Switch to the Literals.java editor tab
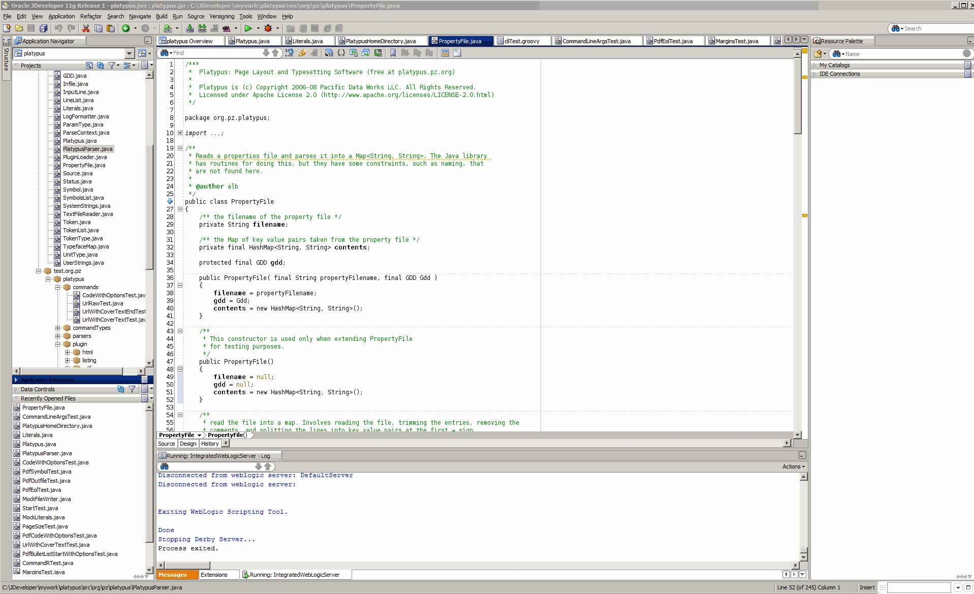The width and height of the screenshot is (974, 594). (x=307, y=41)
